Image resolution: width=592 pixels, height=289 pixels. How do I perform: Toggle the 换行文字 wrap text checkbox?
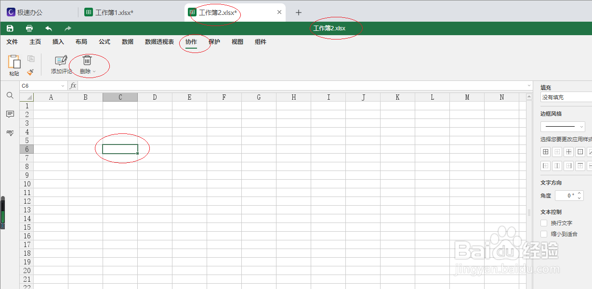544,223
